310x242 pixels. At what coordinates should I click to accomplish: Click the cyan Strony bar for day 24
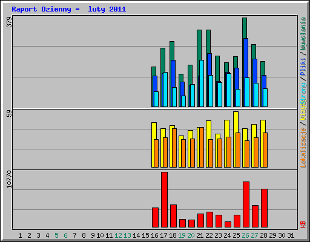229,90
